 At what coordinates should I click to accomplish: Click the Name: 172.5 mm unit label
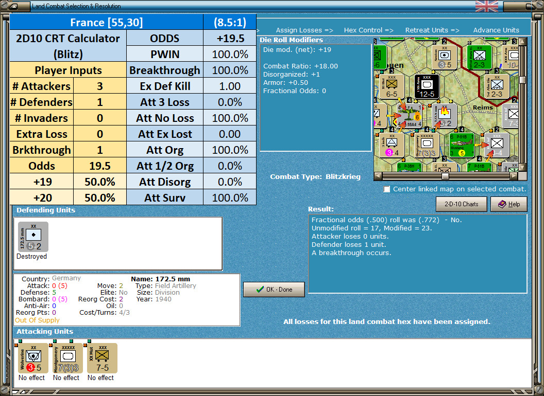pos(160,279)
